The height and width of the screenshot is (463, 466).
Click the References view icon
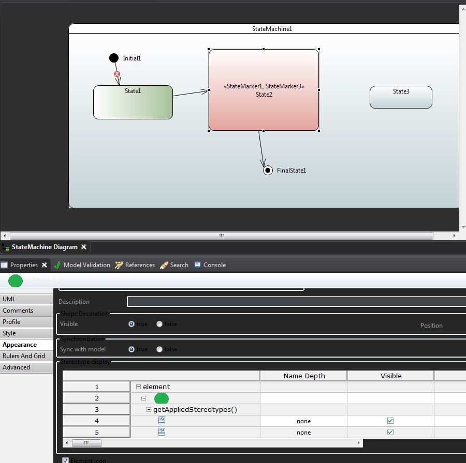coord(119,265)
